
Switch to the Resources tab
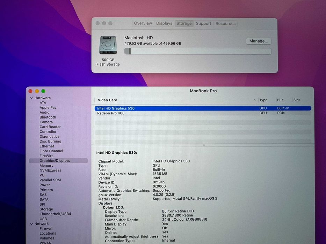coord(225,23)
